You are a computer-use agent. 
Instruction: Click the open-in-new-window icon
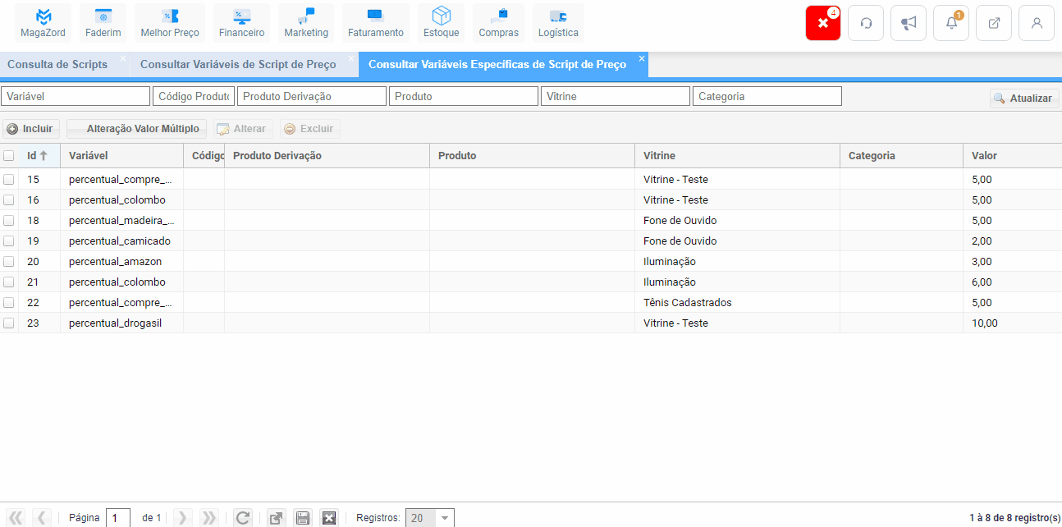coord(994,23)
